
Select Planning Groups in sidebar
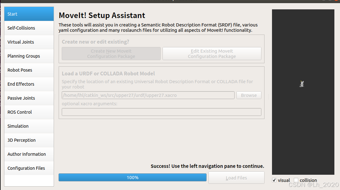pyautogui.click(x=29, y=56)
